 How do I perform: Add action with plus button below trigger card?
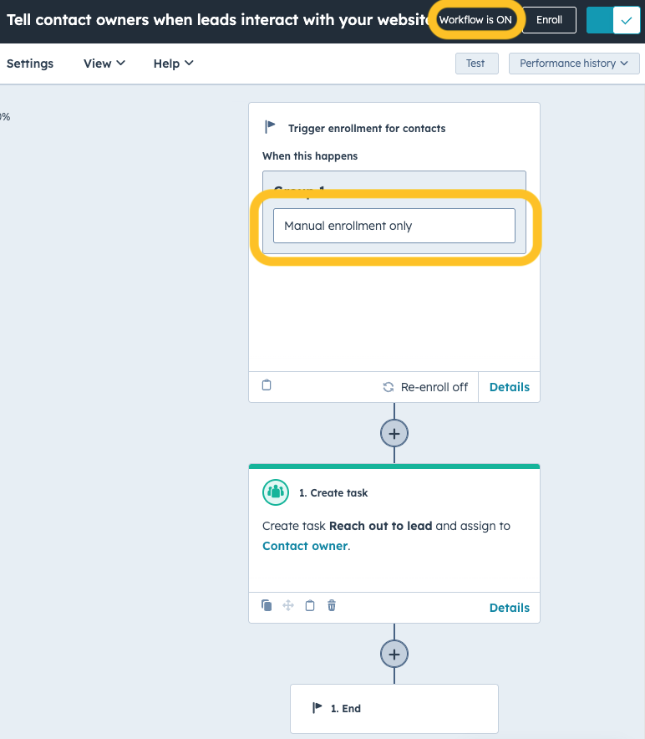coord(394,433)
